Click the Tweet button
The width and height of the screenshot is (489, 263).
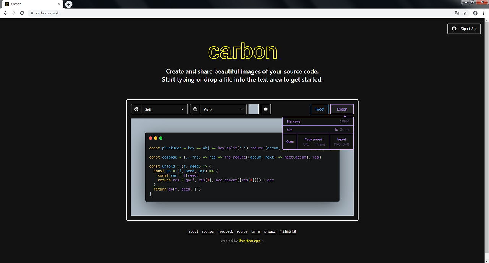pyautogui.click(x=319, y=109)
